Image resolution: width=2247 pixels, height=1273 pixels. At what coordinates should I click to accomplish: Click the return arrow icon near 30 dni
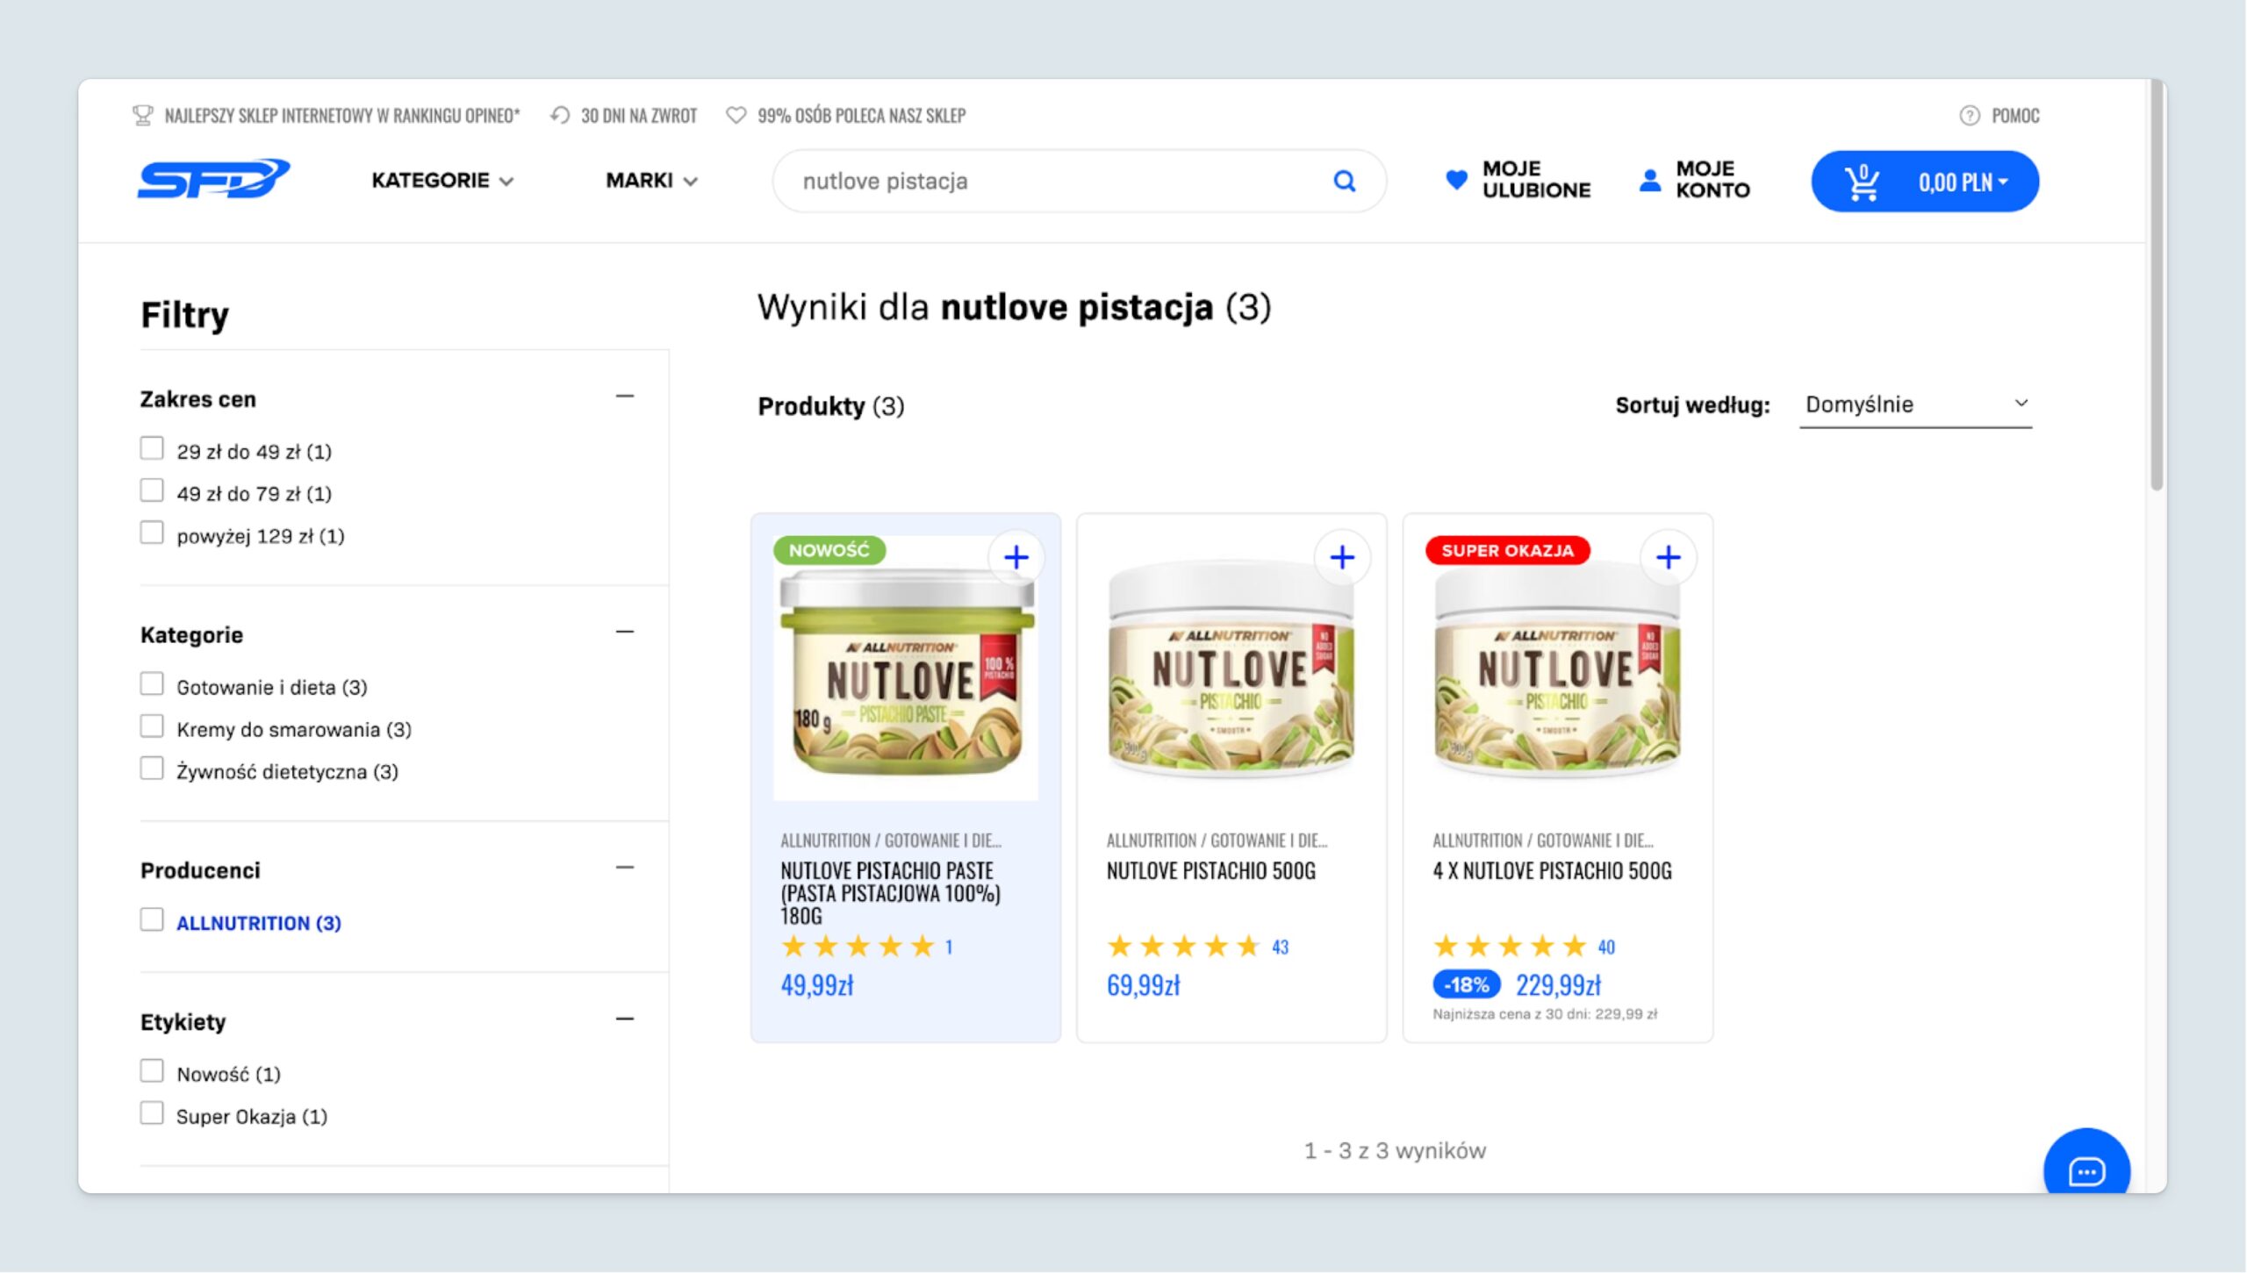coord(560,115)
